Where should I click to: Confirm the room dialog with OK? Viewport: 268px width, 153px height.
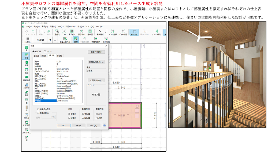coord(64,125)
